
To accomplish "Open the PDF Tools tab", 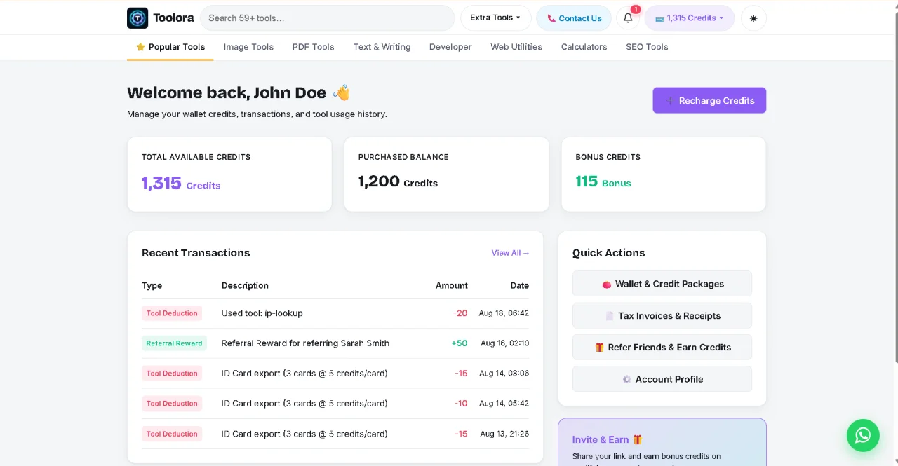I will click(313, 47).
